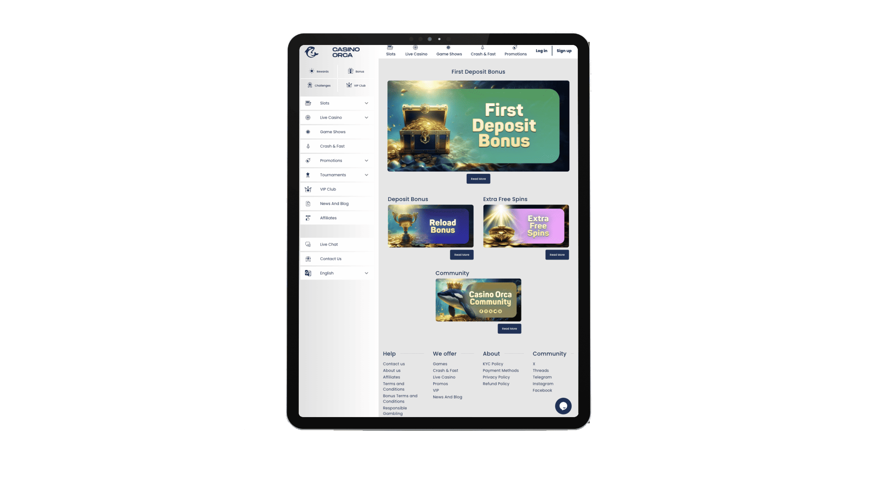Click Read More on Extra Free Spins
The image size is (877, 500).
coord(557,254)
